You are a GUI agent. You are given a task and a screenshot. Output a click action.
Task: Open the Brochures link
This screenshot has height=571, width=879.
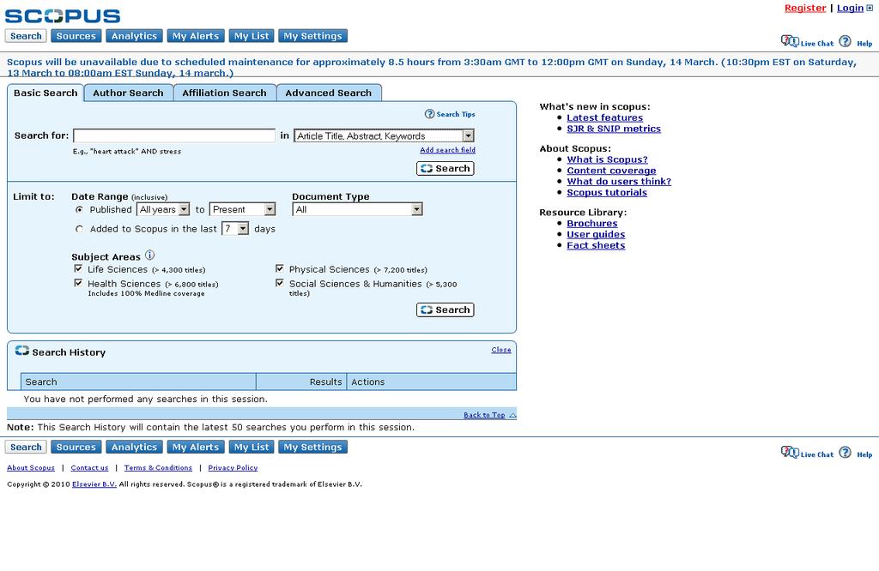tap(592, 224)
